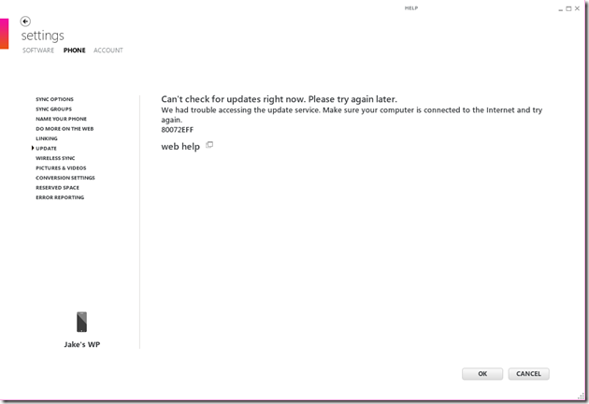Select the selected UPDATE sidebar item
This screenshot has width=589, height=404.
pos(46,149)
